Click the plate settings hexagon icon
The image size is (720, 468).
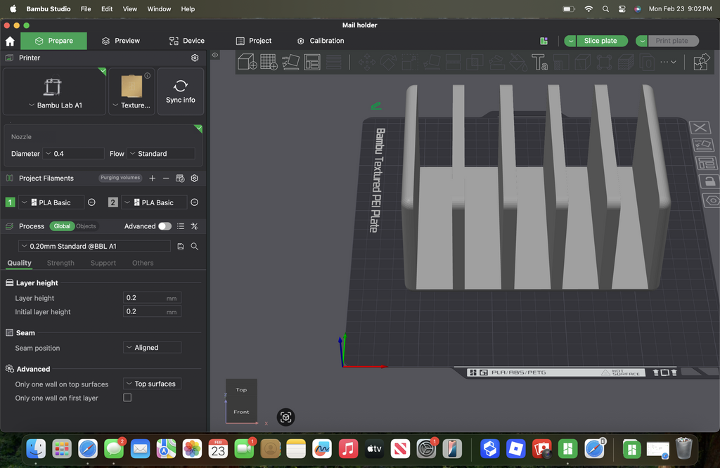[x=712, y=200]
